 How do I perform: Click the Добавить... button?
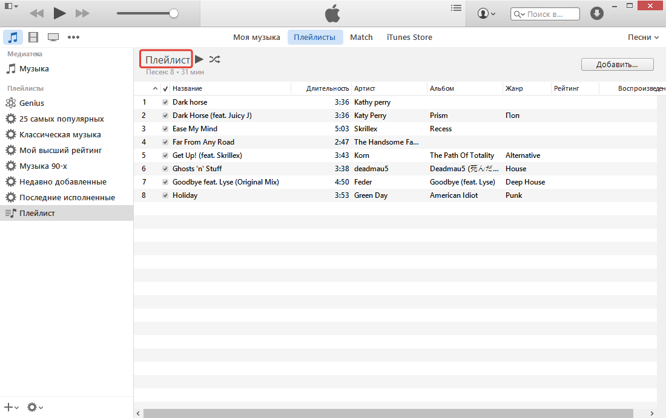[617, 65]
